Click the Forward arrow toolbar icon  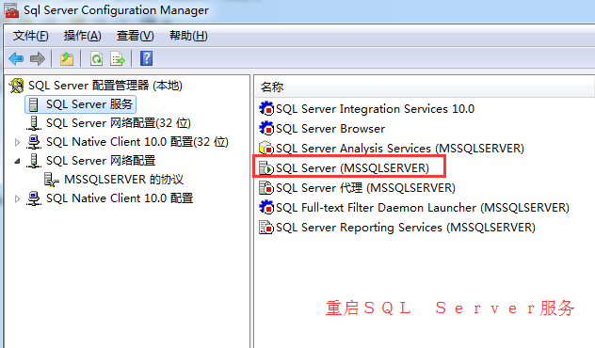(x=38, y=58)
